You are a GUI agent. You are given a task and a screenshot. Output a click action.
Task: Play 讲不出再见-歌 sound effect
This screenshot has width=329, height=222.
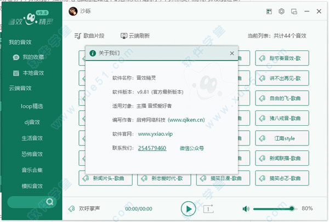click(282, 78)
